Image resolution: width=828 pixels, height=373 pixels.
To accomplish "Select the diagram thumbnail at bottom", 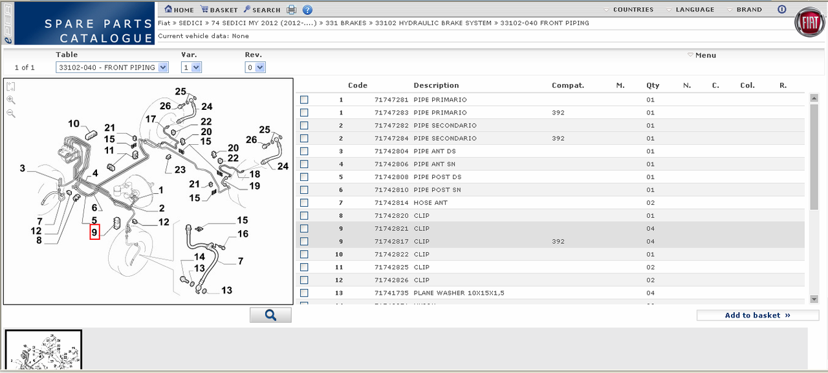I will pos(44,350).
